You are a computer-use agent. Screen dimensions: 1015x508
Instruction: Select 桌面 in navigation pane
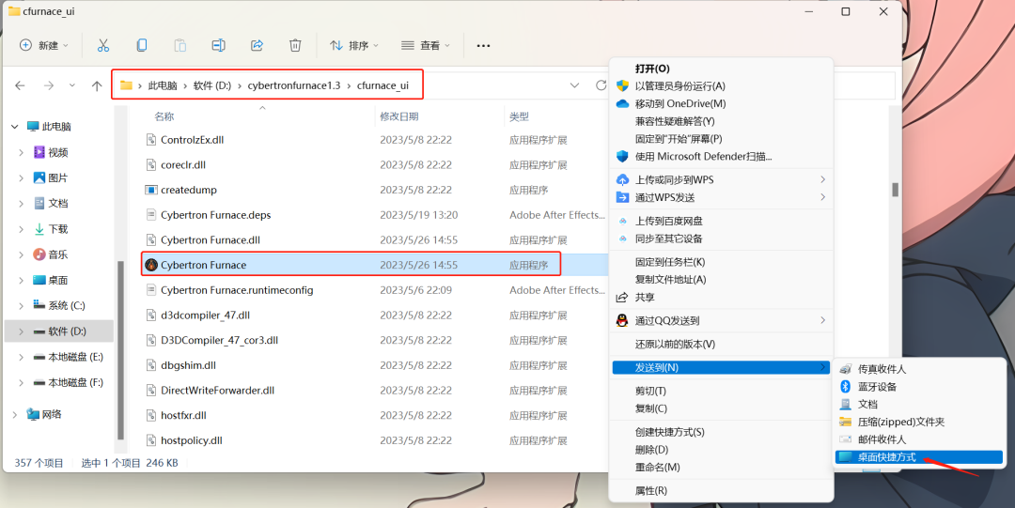pos(58,280)
